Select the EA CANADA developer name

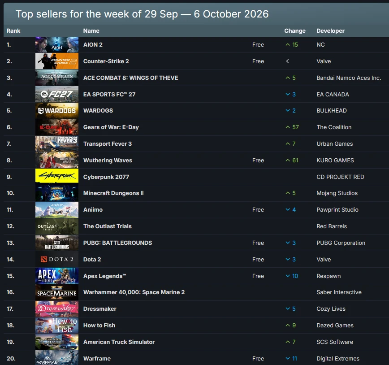pos(333,94)
